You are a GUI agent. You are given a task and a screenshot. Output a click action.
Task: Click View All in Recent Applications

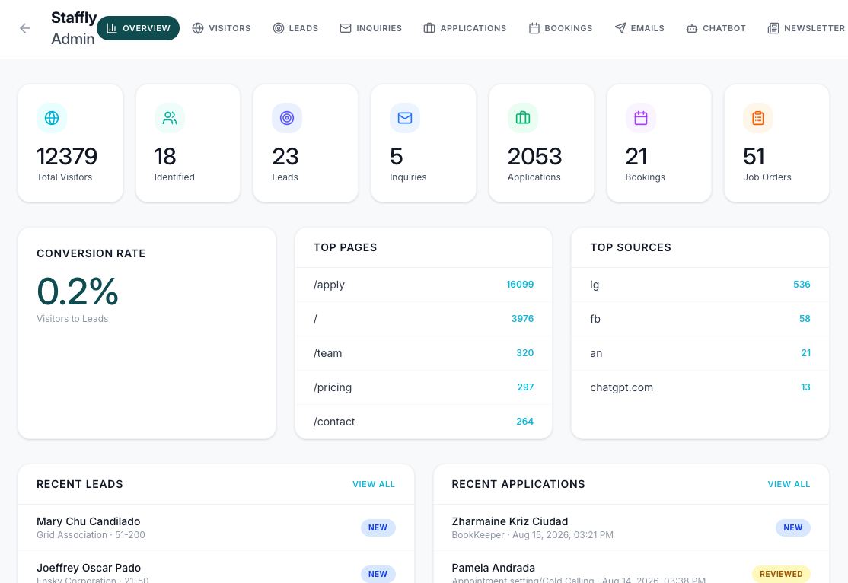(x=789, y=484)
